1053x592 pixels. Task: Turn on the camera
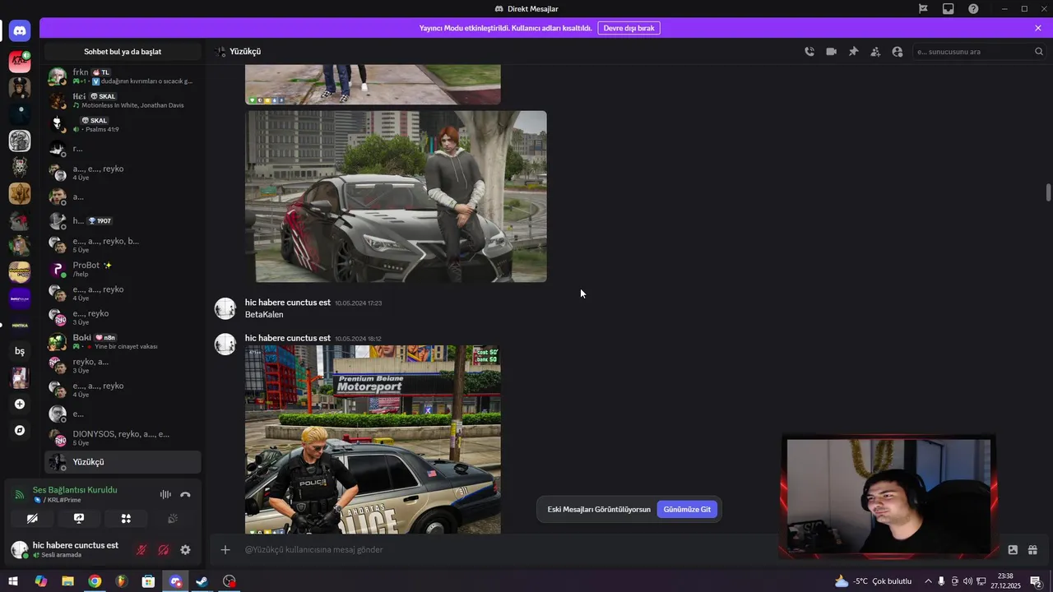coord(32,519)
